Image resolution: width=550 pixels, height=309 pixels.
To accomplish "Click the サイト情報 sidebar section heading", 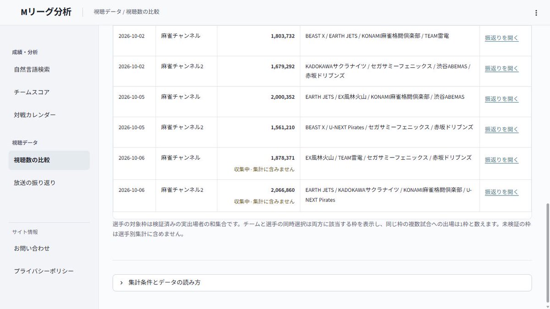I will coord(25,232).
